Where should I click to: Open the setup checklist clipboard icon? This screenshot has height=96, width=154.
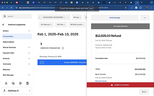pyautogui.click(x=27, y=83)
